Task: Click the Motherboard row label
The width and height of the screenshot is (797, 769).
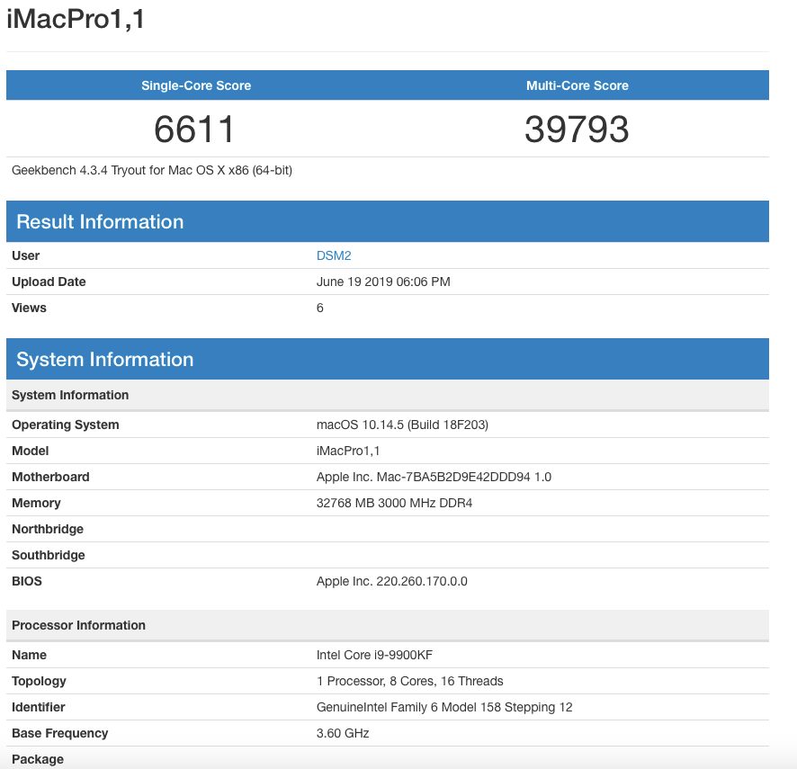Action: [x=50, y=478]
